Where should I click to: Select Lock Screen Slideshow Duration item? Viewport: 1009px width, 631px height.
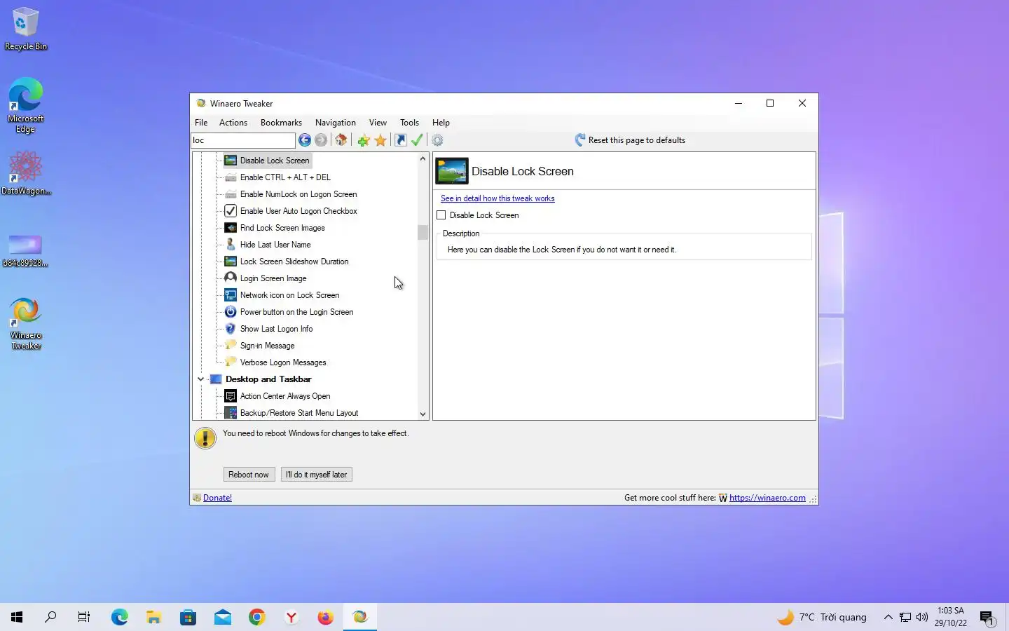click(287, 262)
